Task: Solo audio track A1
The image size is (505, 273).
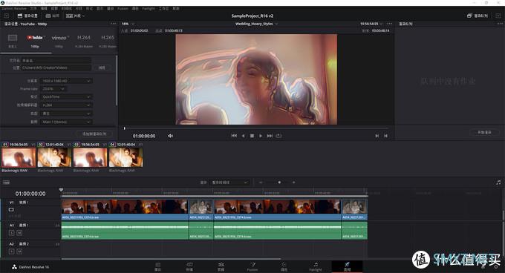Action: [12, 232]
